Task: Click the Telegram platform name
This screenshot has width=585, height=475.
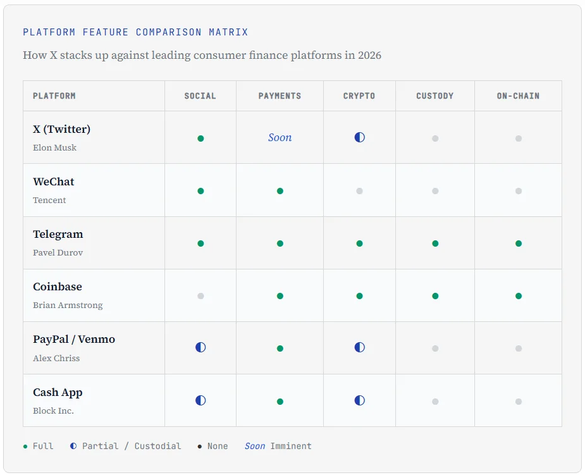Action: [58, 234]
